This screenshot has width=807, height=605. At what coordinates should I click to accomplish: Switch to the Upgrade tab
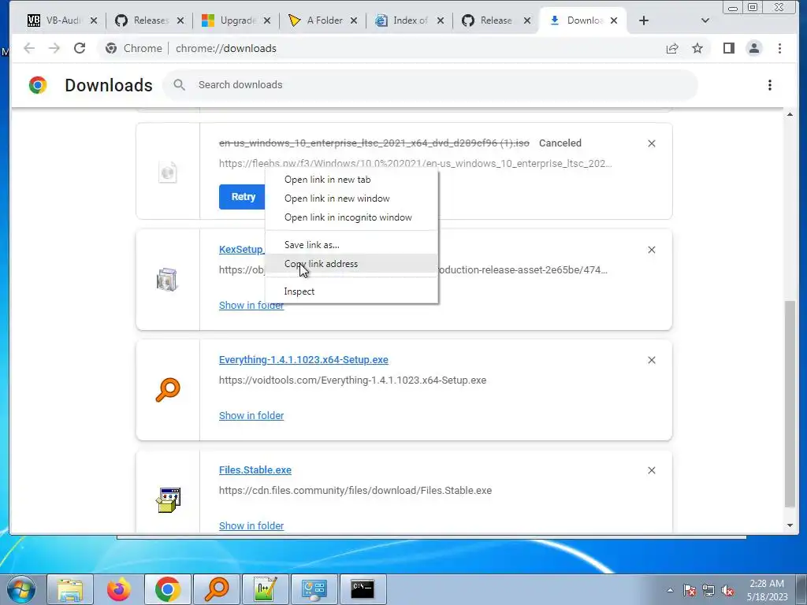(x=229, y=20)
